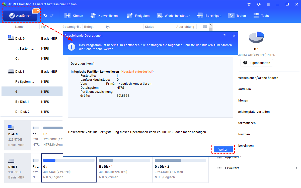Select the G: partition block in disk map
The image size is (301, 188).
pyautogui.click(x=69, y=168)
